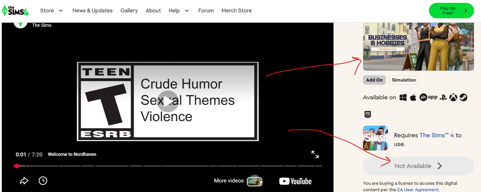Select the Simulation genre tag
Screen dimensions: 481x192
coord(404,80)
